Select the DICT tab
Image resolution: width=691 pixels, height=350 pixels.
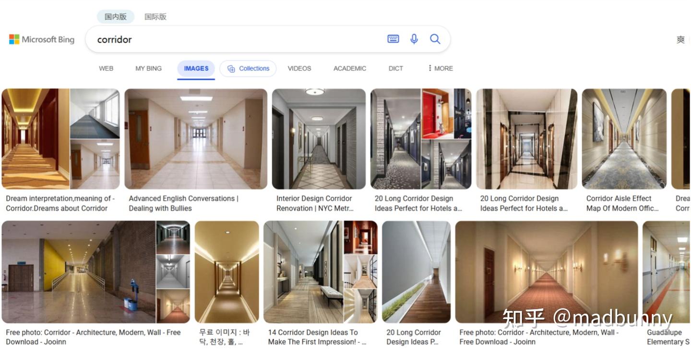click(x=396, y=68)
